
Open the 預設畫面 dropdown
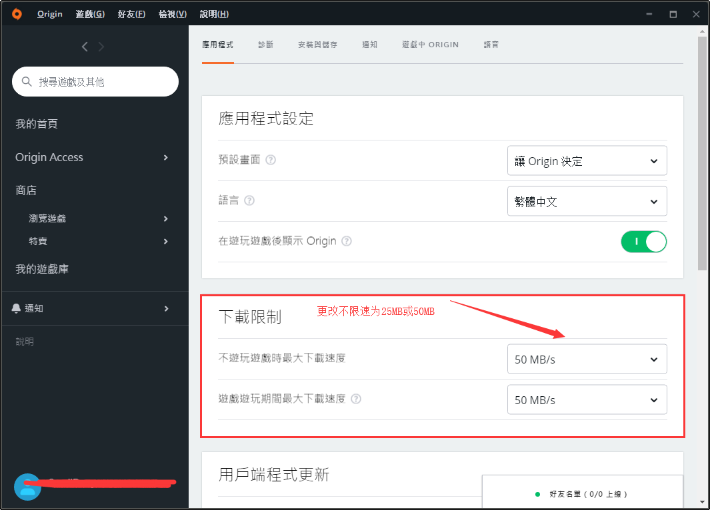[587, 160]
